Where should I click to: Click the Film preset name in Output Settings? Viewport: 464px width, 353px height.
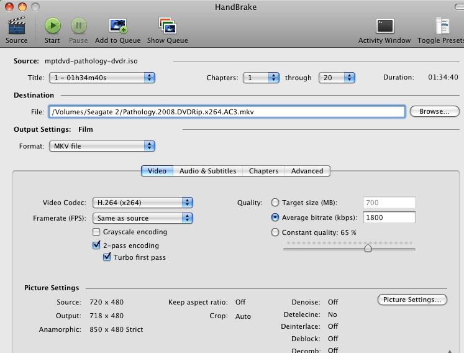coord(86,129)
